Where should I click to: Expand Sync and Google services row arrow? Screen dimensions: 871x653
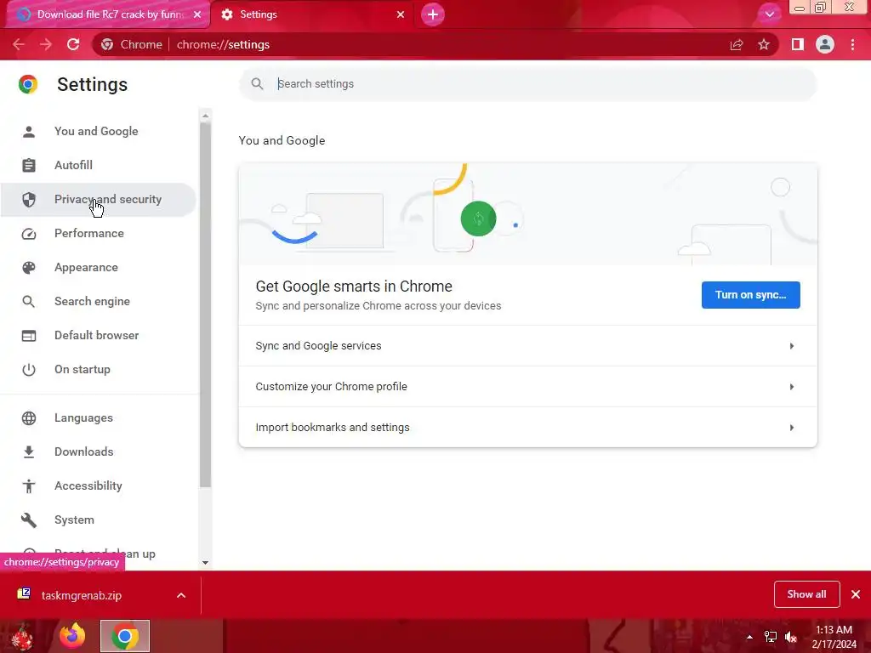click(792, 346)
